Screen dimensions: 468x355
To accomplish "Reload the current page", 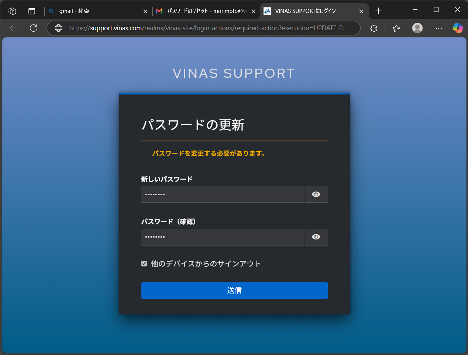I will (x=34, y=28).
